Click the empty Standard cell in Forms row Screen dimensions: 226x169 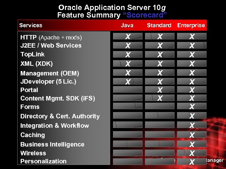coord(160,106)
